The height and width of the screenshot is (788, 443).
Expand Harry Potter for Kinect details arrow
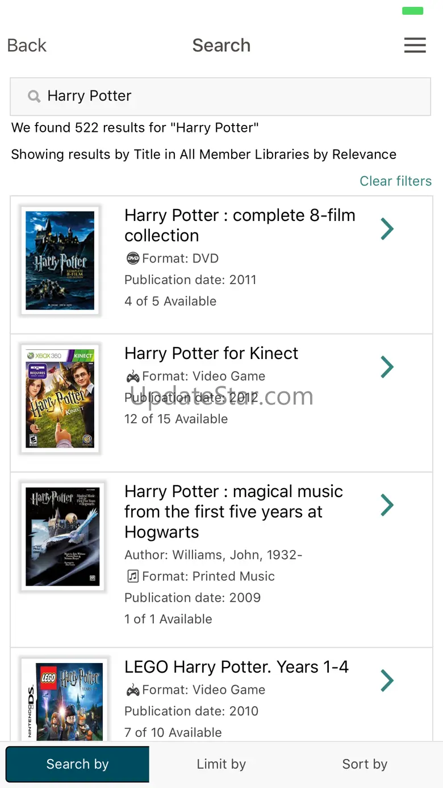pos(387,367)
